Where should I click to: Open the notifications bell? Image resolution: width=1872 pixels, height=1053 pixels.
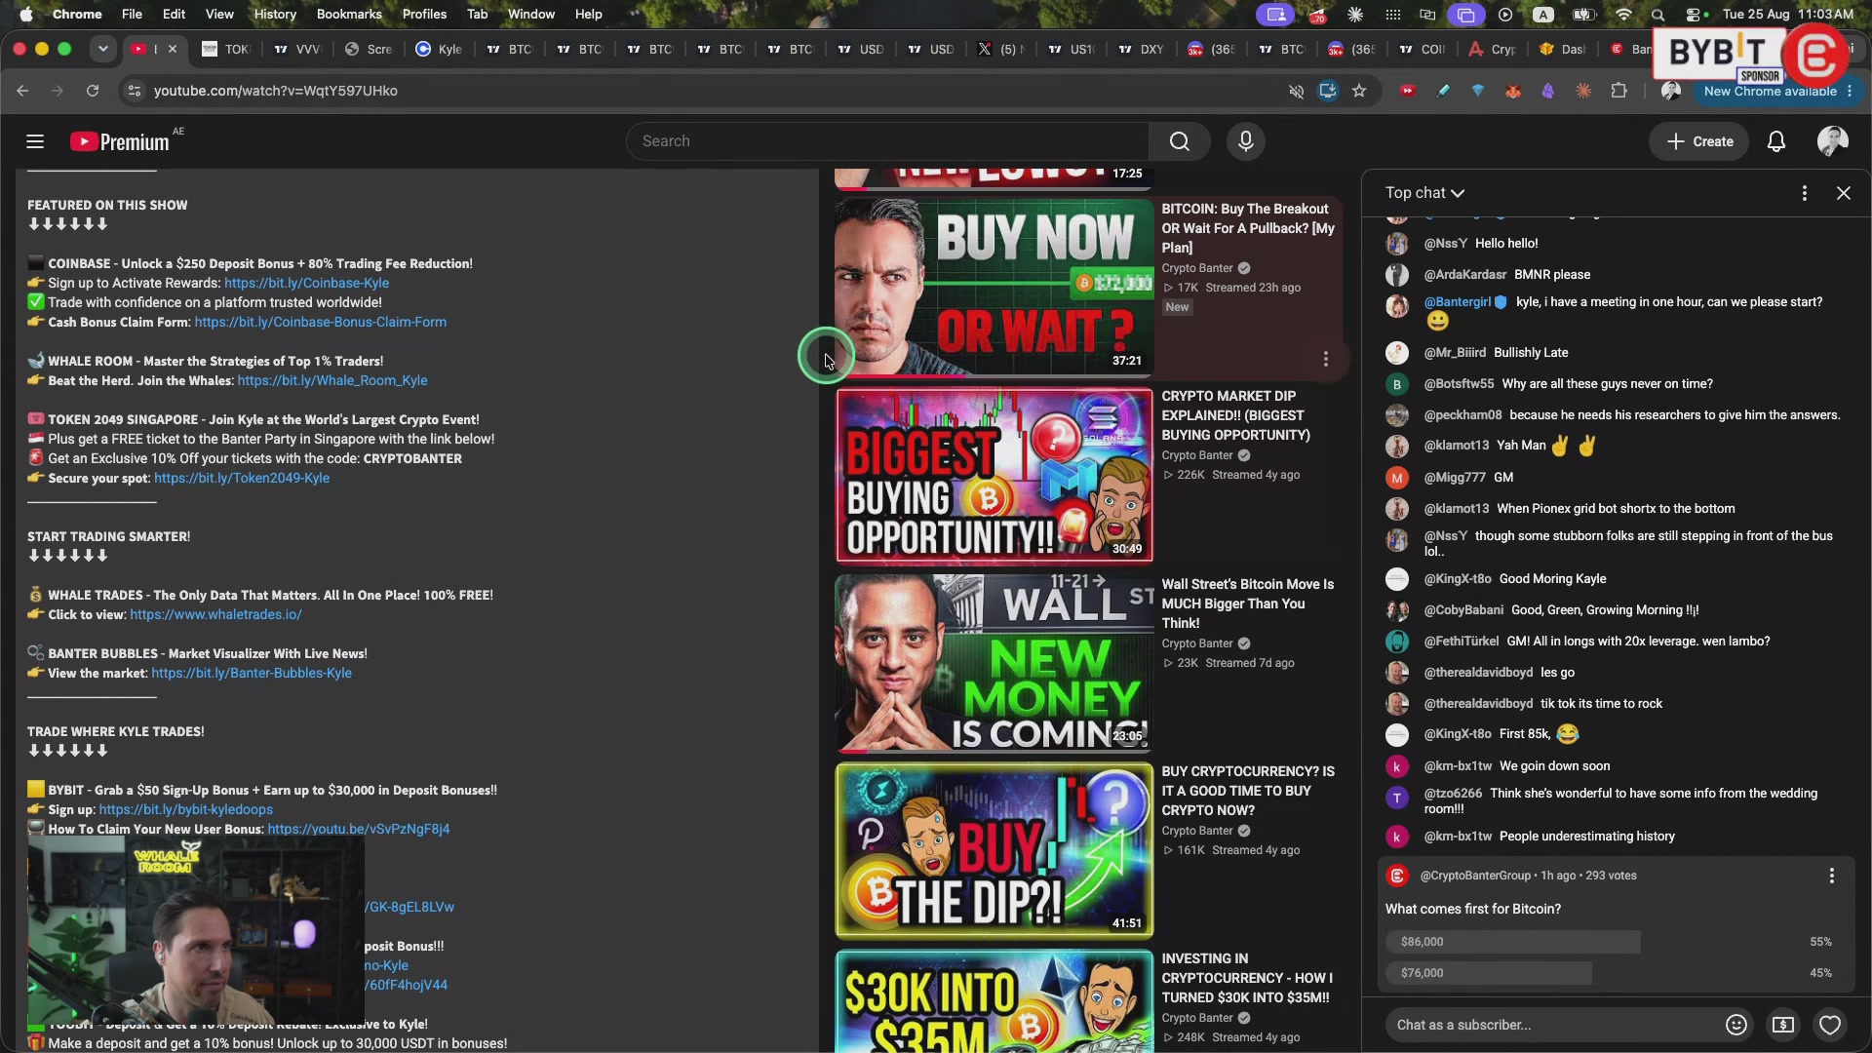tap(1776, 141)
